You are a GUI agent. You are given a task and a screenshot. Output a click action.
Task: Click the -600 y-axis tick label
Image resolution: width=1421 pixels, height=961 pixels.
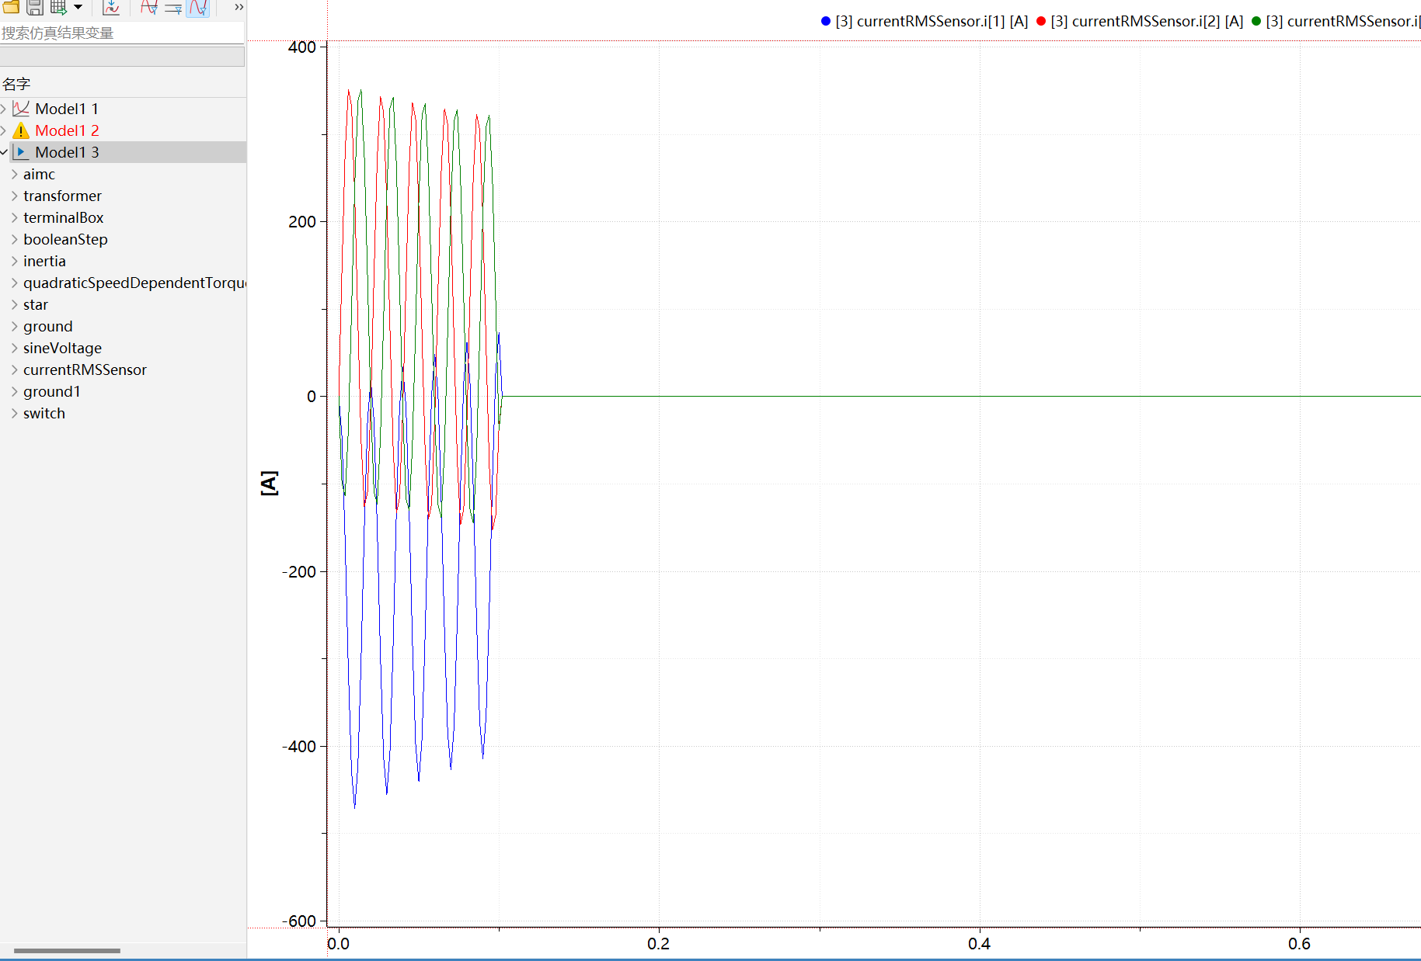coord(299,921)
